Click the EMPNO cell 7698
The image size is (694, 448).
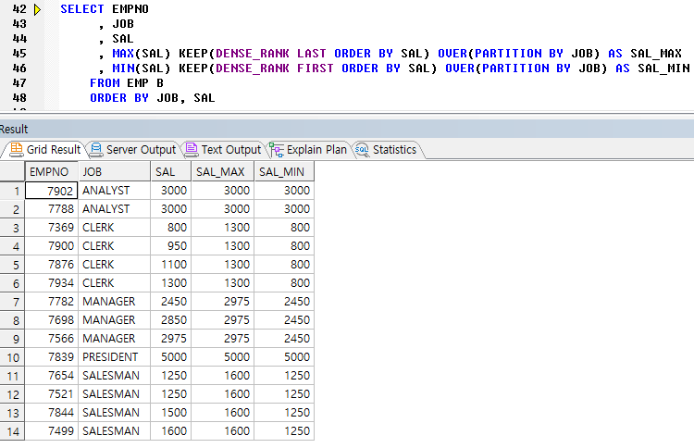click(x=52, y=320)
